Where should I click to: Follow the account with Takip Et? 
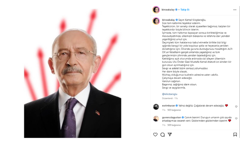click(185, 10)
